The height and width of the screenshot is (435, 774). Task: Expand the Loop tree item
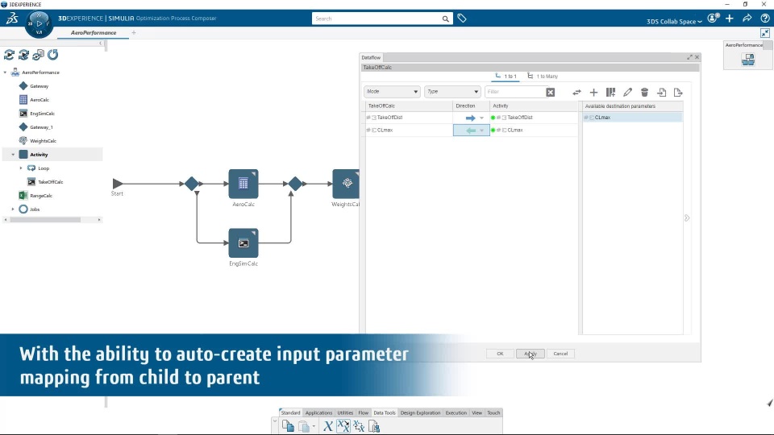21,168
